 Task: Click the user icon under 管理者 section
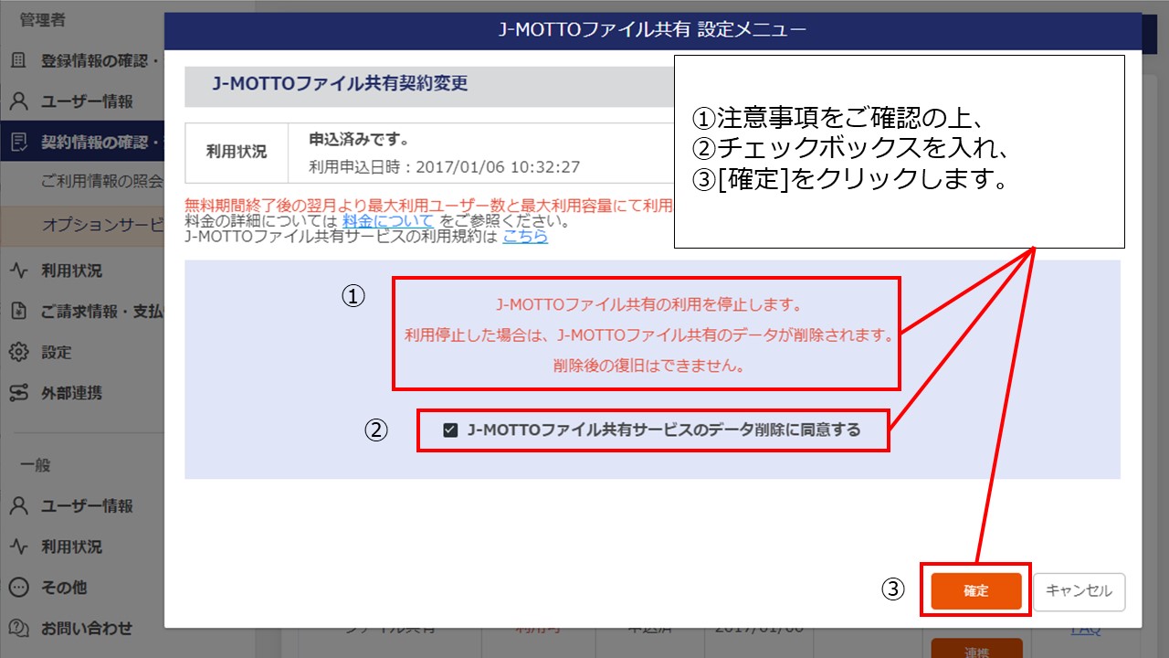click(x=18, y=101)
